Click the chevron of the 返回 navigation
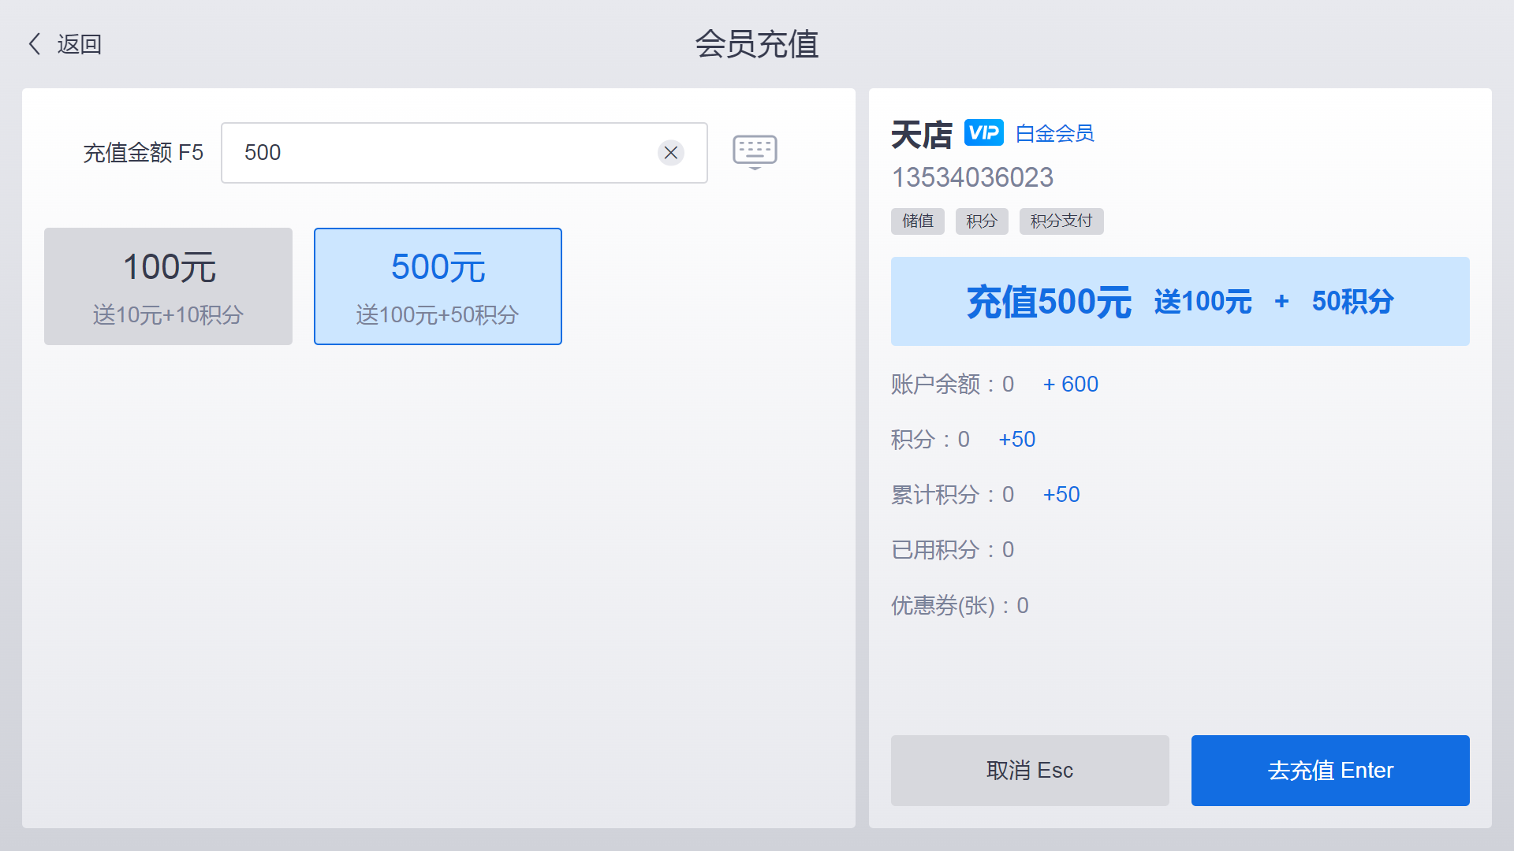The width and height of the screenshot is (1514, 851). [34, 44]
